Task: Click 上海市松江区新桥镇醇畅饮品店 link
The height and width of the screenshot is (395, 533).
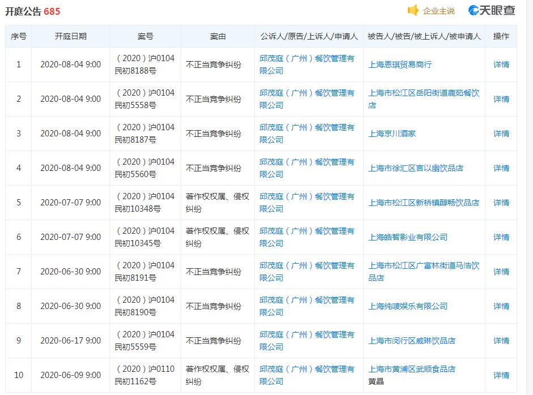Action: (424, 203)
